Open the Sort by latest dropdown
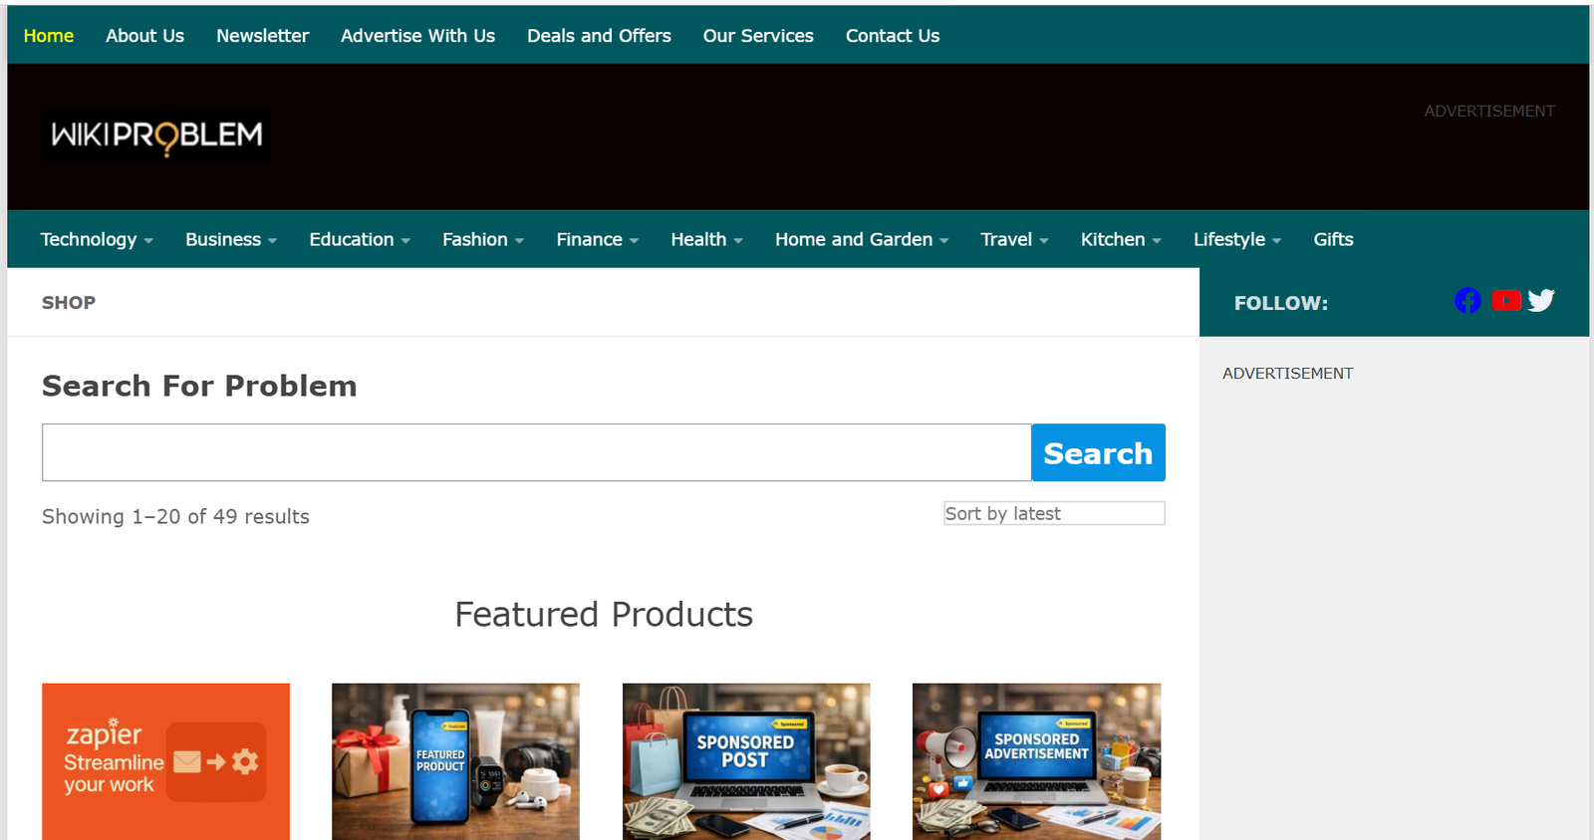The image size is (1594, 840). click(x=1053, y=513)
